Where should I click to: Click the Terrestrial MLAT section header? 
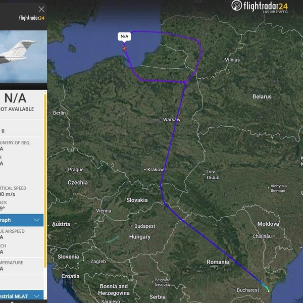(22, 296)
